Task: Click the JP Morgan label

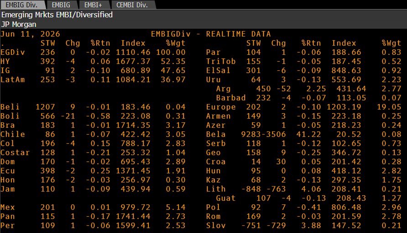Action: pos(19,24)
